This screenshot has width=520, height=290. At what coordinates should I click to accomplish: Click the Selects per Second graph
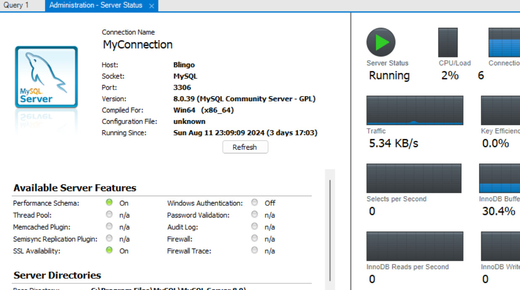click(x=414, y=178)
